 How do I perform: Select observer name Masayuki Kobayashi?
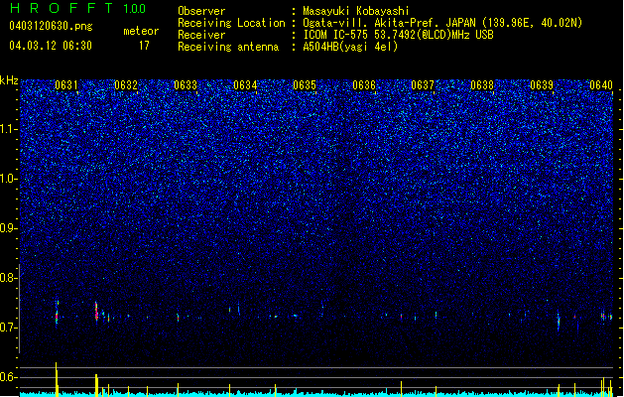pyautogui.click(x=356, y=11)
